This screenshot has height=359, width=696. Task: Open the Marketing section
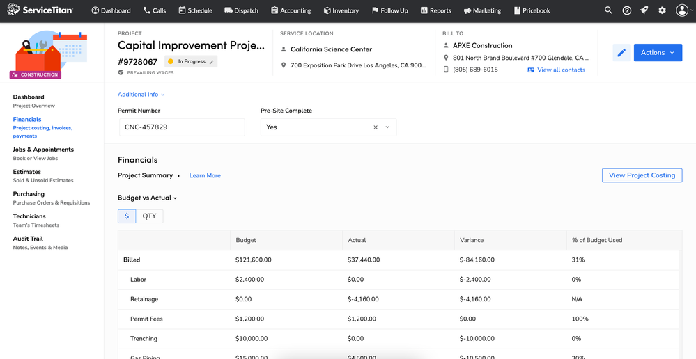click(x=482, y=10)
